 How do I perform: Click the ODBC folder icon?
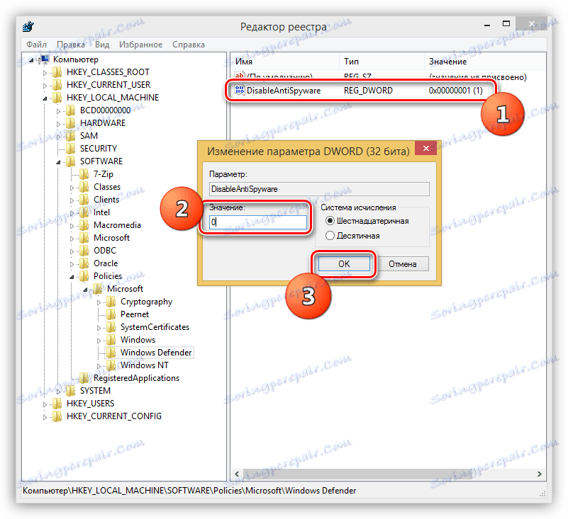[x=84, y=251]
